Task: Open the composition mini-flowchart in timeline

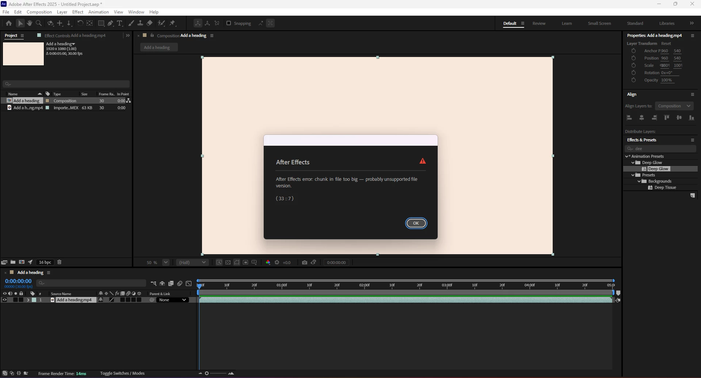Action: tap(153, 283)
